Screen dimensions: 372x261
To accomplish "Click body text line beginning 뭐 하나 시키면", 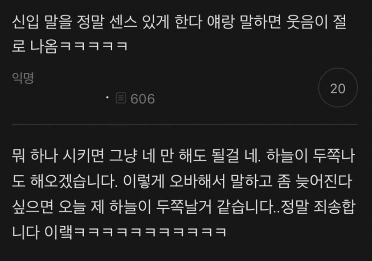I will (x=184, y=156).
